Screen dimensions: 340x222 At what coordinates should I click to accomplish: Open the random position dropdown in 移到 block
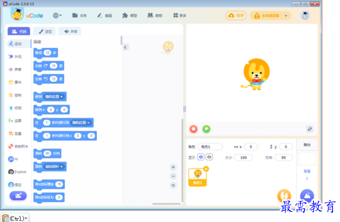(x=54, y=97)
